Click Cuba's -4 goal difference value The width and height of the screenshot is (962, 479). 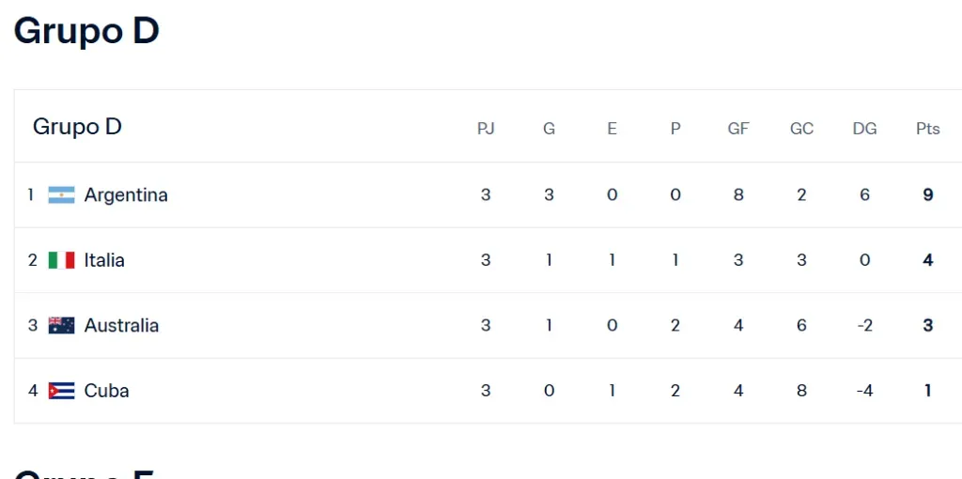864,391
